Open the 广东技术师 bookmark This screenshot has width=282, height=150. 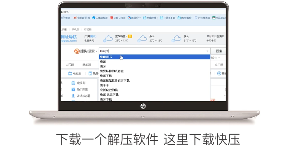point(202,18)
